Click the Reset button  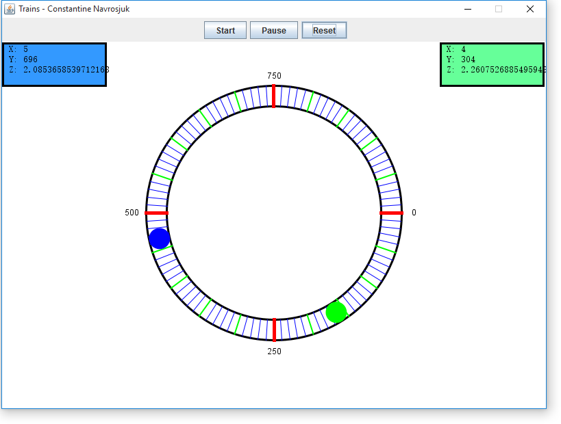(324, 31)
